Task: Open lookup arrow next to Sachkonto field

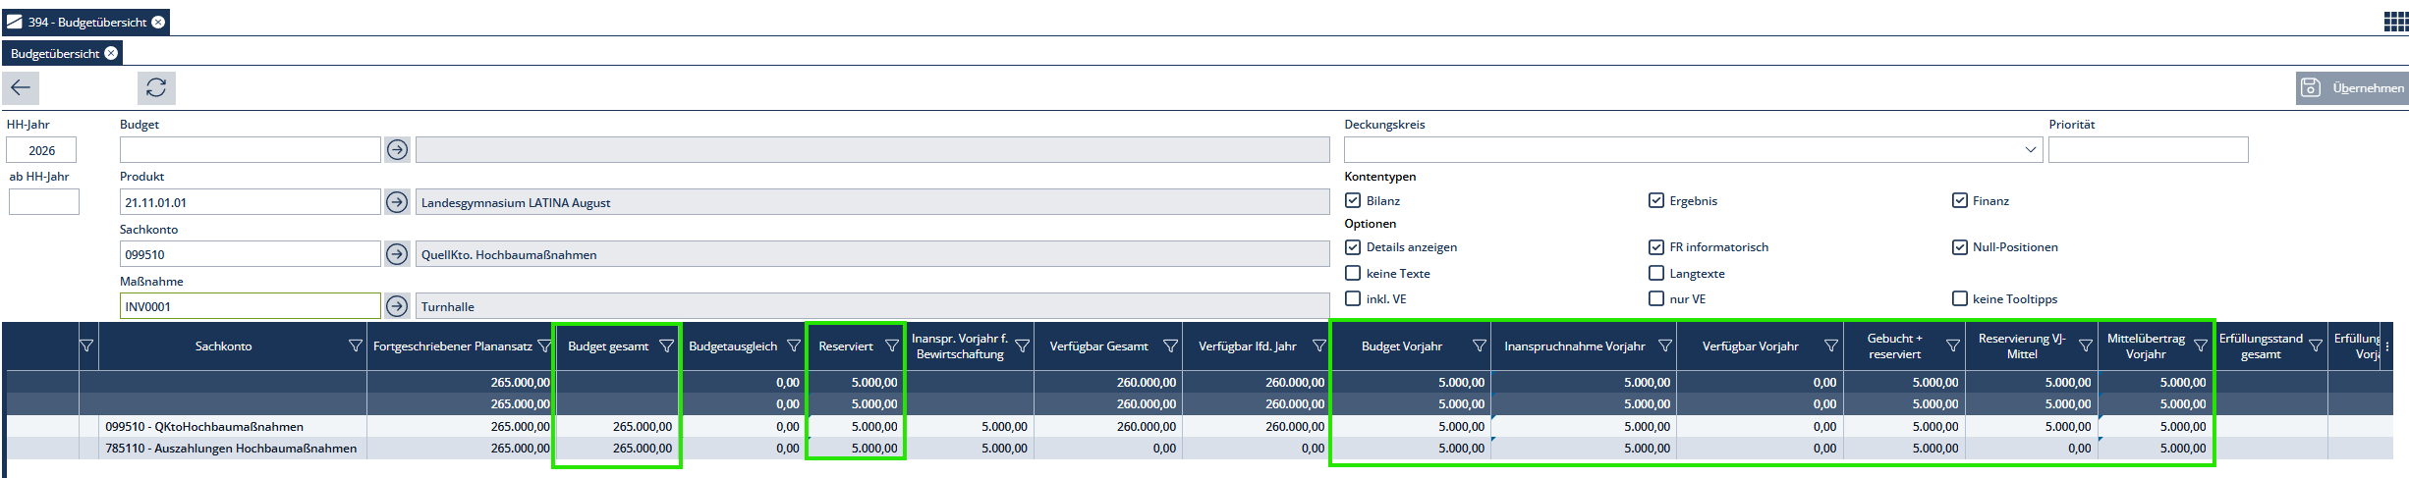Action: (397, 254)
